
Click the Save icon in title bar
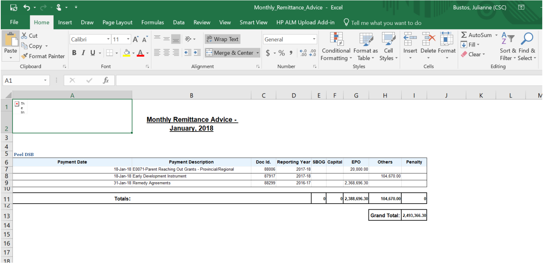click(14, 8)
